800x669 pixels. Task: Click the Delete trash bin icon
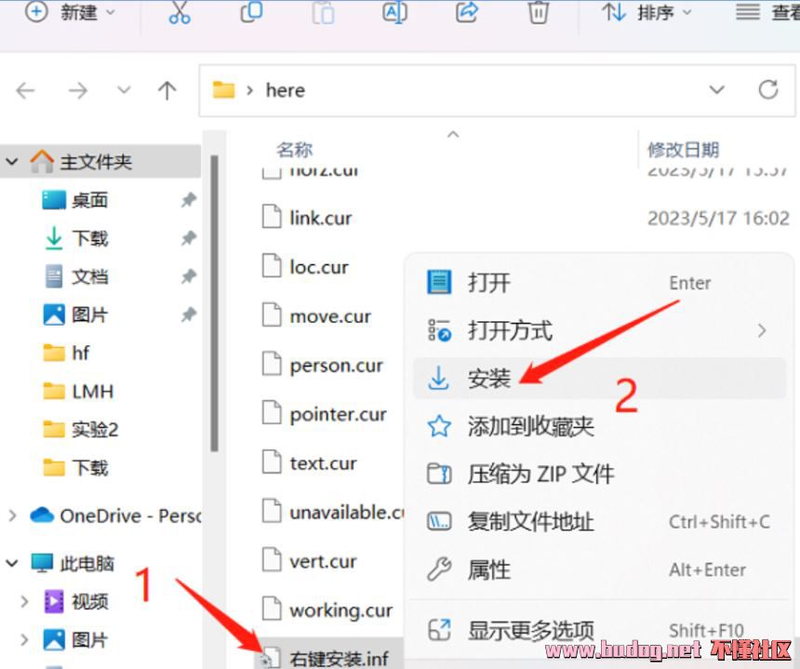tap(539, 12)
